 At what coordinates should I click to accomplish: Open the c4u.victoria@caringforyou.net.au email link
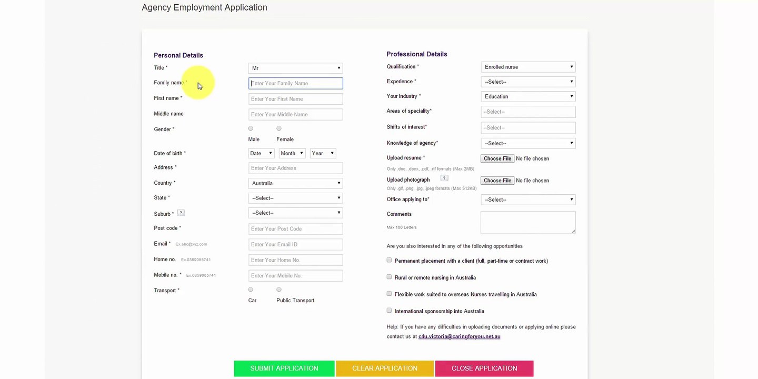point(460,336)
